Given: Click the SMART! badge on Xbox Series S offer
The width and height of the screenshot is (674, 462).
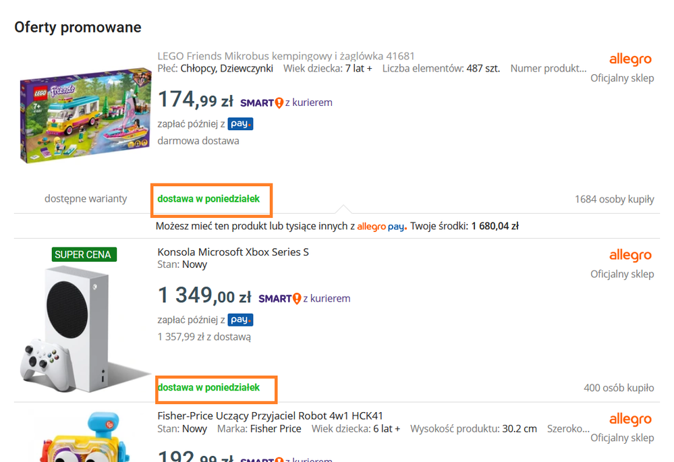Looking at the screenshot, I should [x=280, y=298].
